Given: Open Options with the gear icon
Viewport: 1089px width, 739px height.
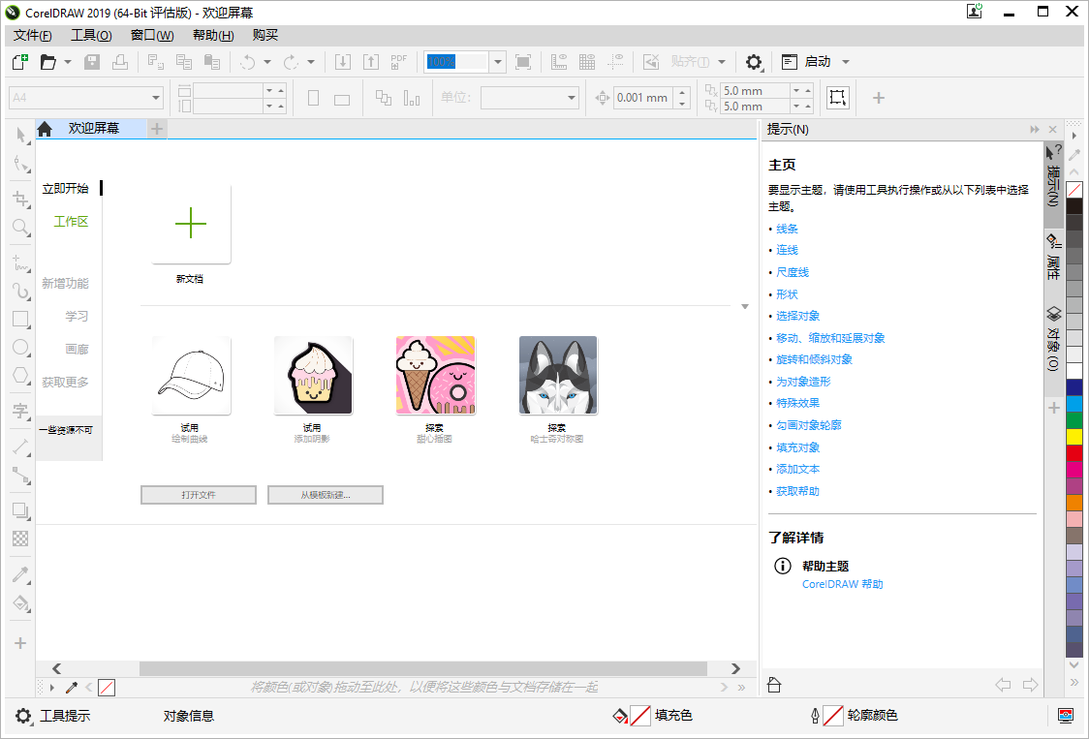Looking at the screenshot, I should (x=754, y=62).
